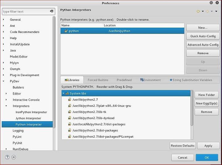Click the preferences tree vertical scrollbar
Screen dimensions: 222x165
pos(54,72)
